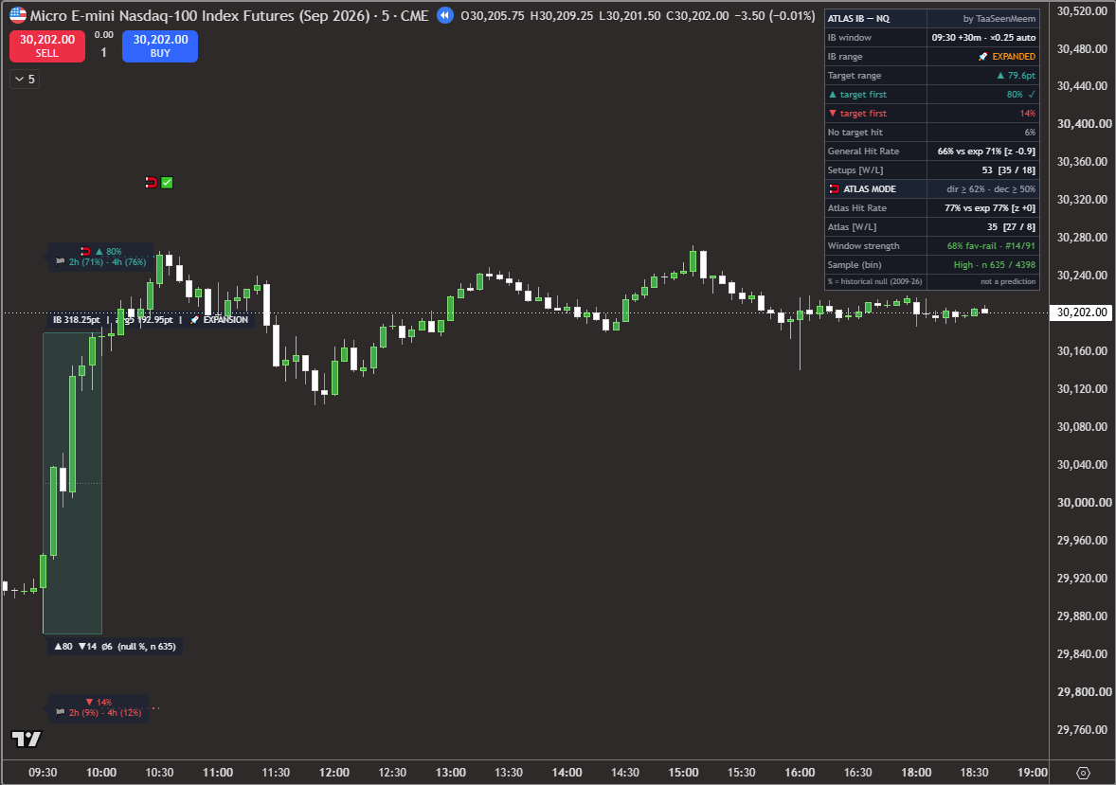This screenshot has height=785, width=1116.
Task: Click the magnet icon next to ATLAS MODE
Action: tap(834, 188)
